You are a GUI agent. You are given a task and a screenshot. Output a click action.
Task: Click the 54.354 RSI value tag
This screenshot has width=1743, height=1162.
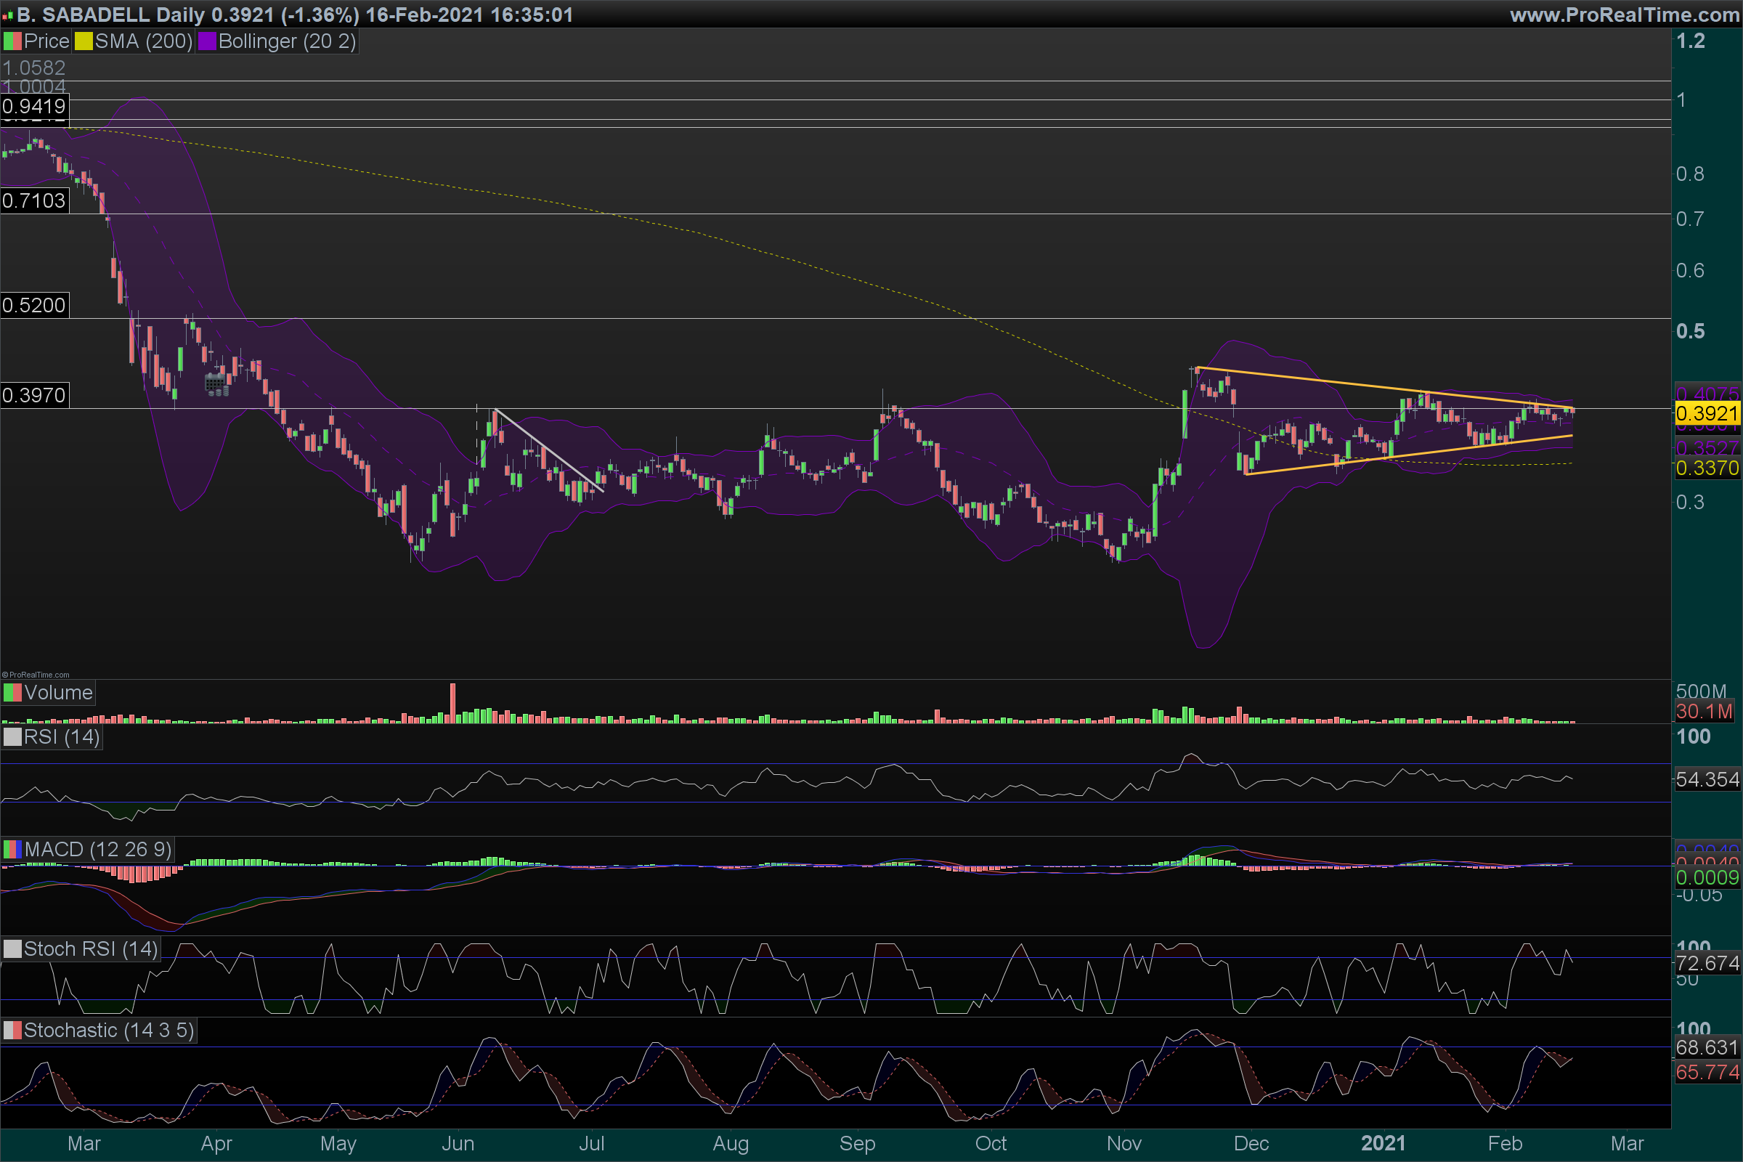click(x=1707, y=779)
